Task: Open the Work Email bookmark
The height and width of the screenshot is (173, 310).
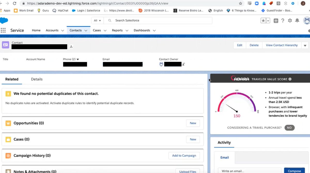Action: tap(24, 11)
